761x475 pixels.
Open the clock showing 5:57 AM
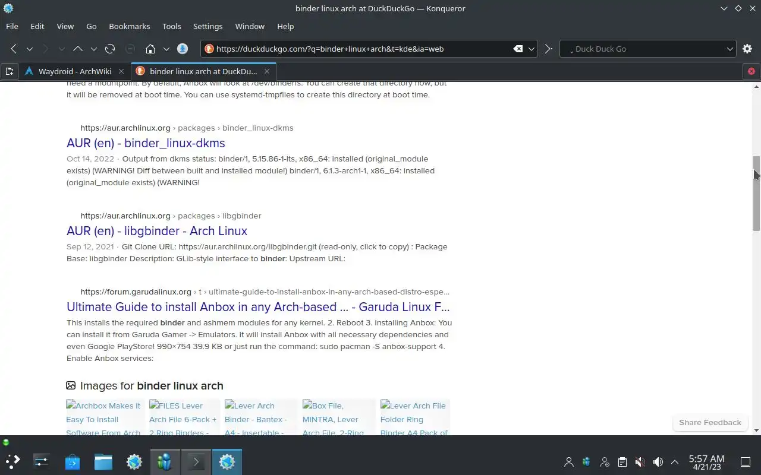706,462
